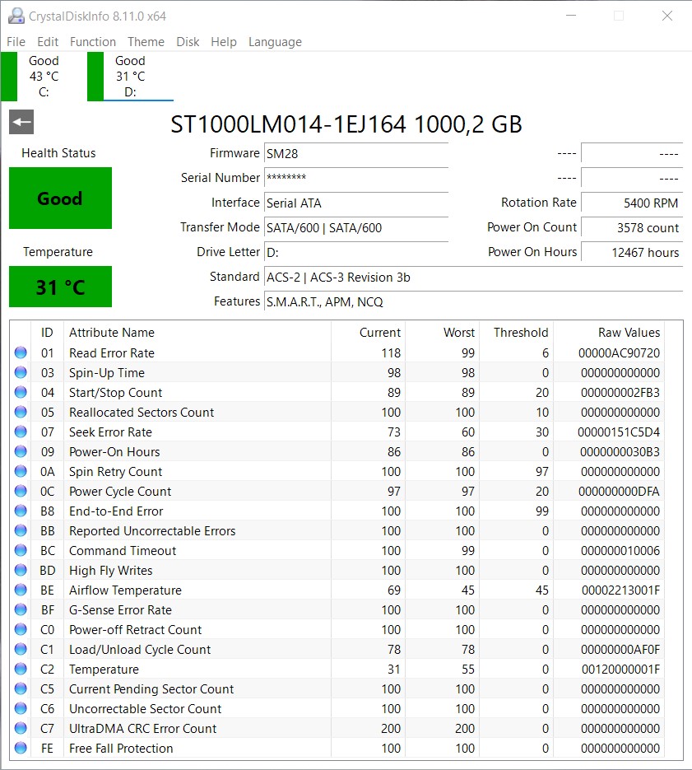
Task: Open the Language menu
Action: (x=275, y=42)
